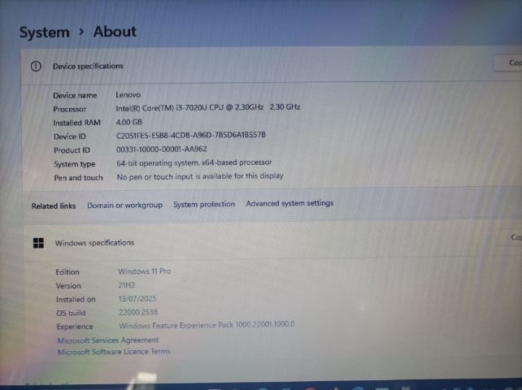Click the Windows logo icon beside Windows specifications
The height and width of the screenshot is (390, 522).
pyautogui.click(x=38, y=243)
